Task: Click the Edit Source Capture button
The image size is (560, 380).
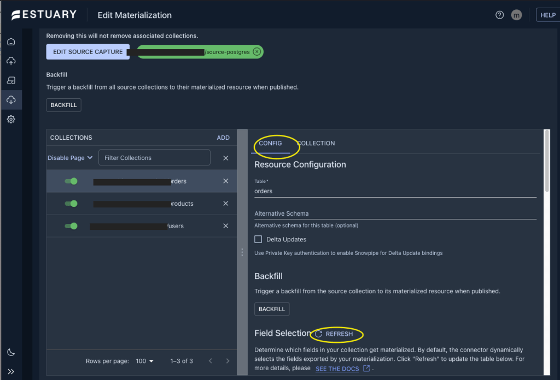Action: (88, 52)
